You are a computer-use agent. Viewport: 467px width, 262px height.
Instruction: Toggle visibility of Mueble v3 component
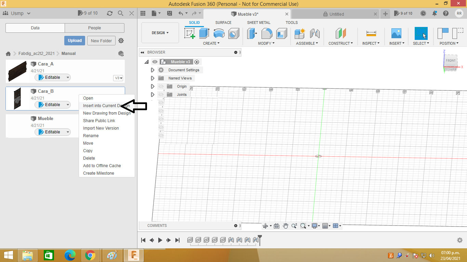pyautogui.click(x=155, y=62)
